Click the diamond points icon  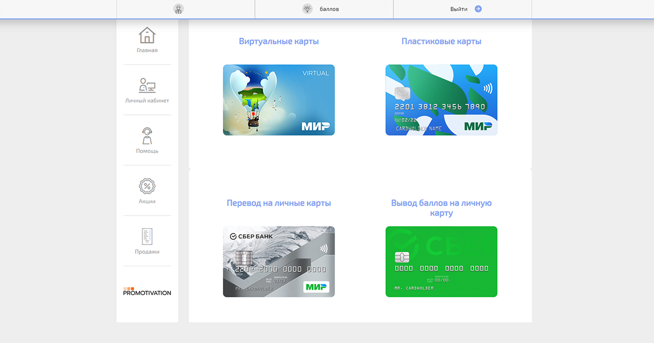[x=307, y=9]
